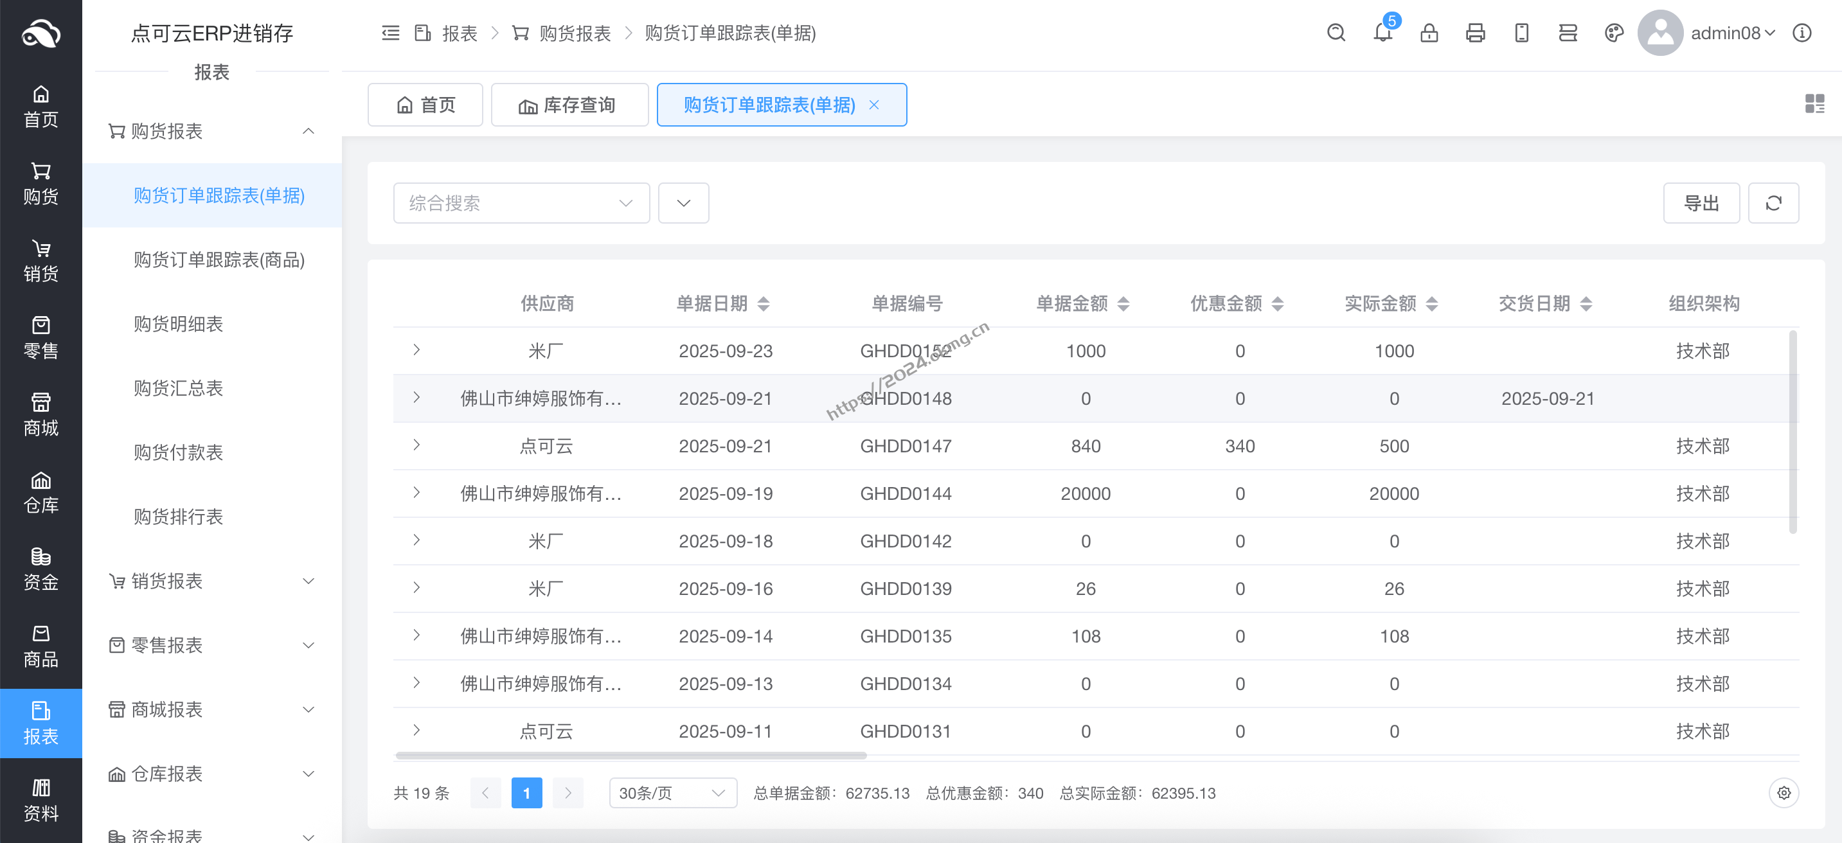Select 购货汇总表 menu item

coord(212,388)
